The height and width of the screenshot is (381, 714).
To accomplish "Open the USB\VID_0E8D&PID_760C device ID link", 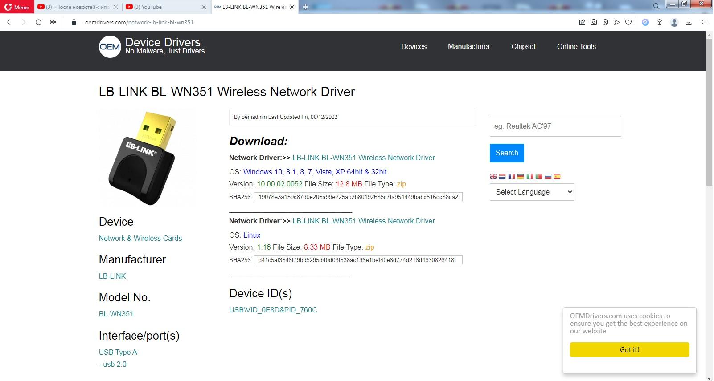I will pos(273,310).
